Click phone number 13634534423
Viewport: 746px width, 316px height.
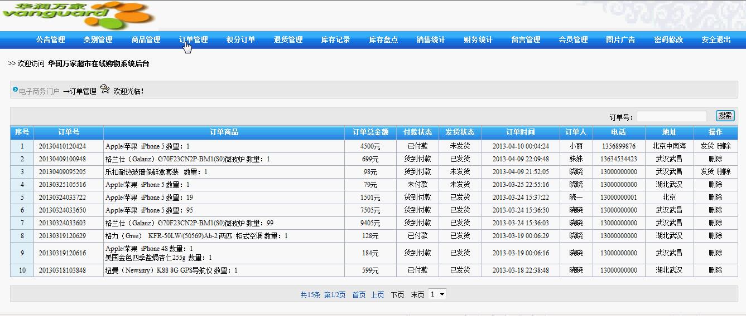tap(619, 159)
